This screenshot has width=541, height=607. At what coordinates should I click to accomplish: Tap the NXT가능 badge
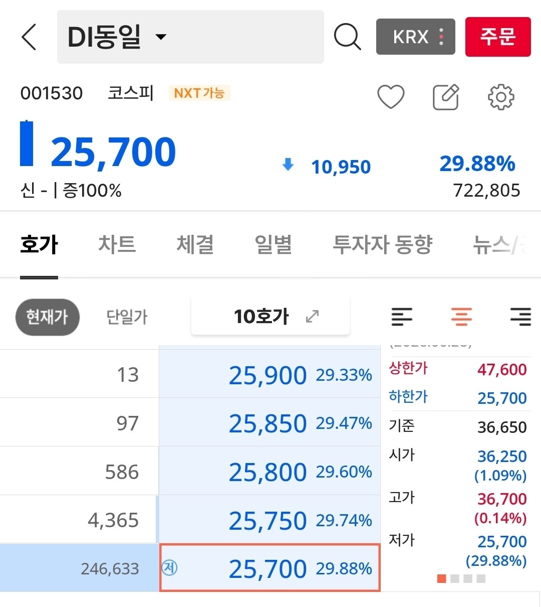point(199,93)
